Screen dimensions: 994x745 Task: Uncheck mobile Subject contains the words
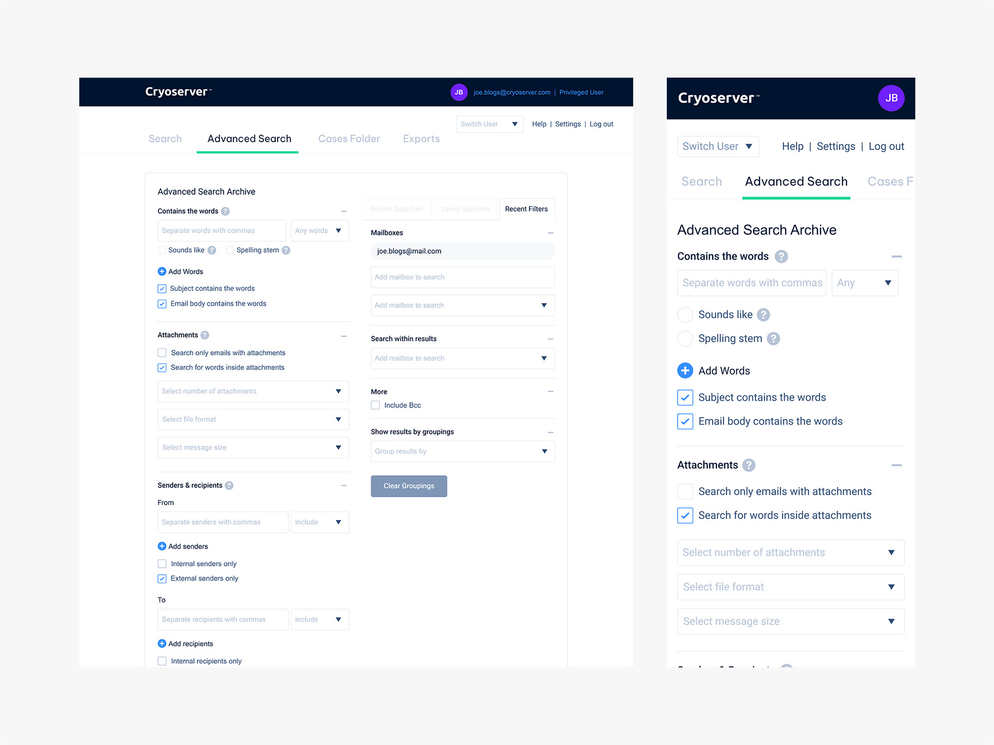(685, 397)
